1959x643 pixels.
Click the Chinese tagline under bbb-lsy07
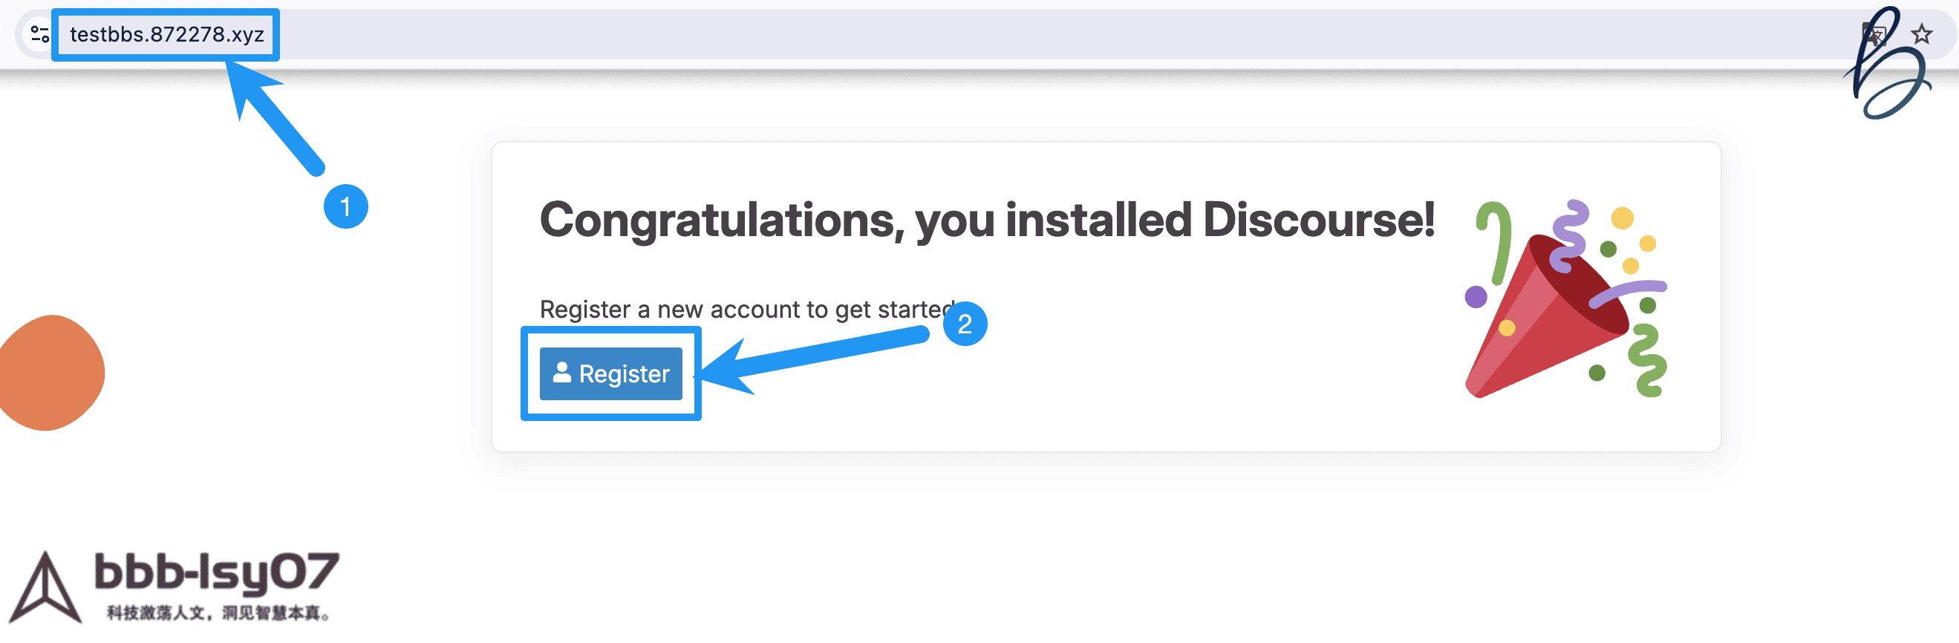point(218,613)
